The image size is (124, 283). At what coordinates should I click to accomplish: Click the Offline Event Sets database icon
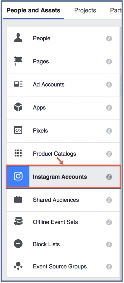tap(18, 222)
